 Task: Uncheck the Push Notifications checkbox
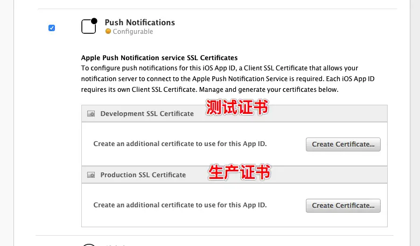(x=52, y=28)
